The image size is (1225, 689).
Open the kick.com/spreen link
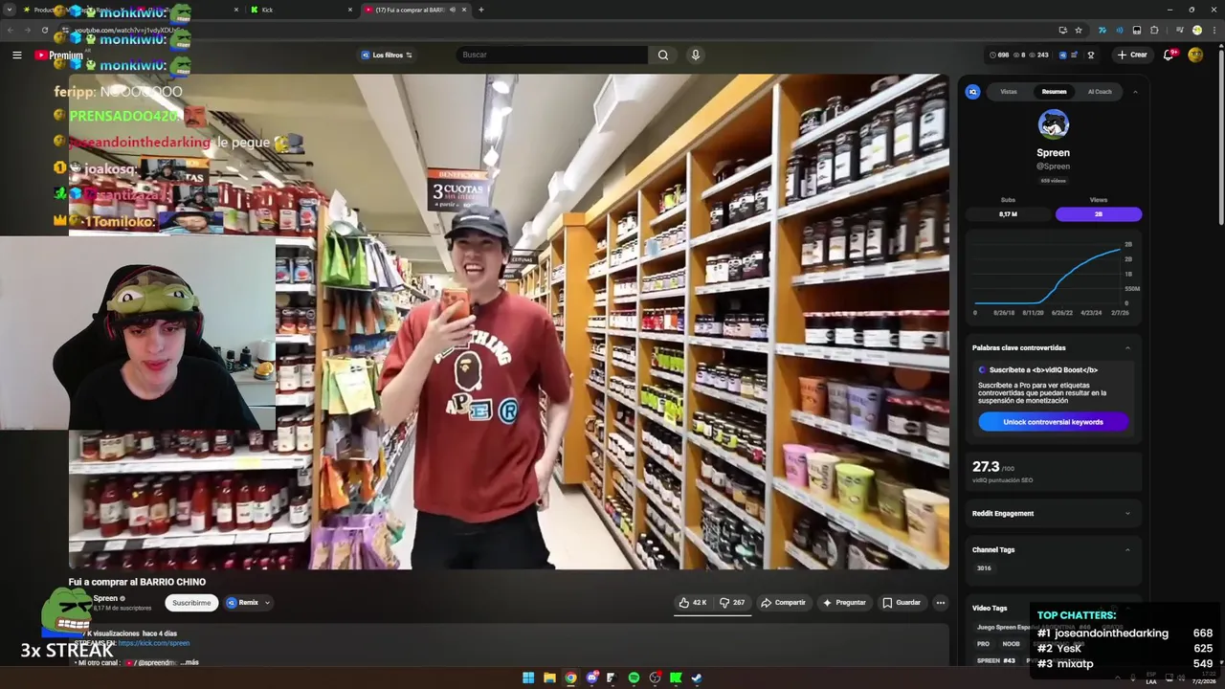coord(154,643)
